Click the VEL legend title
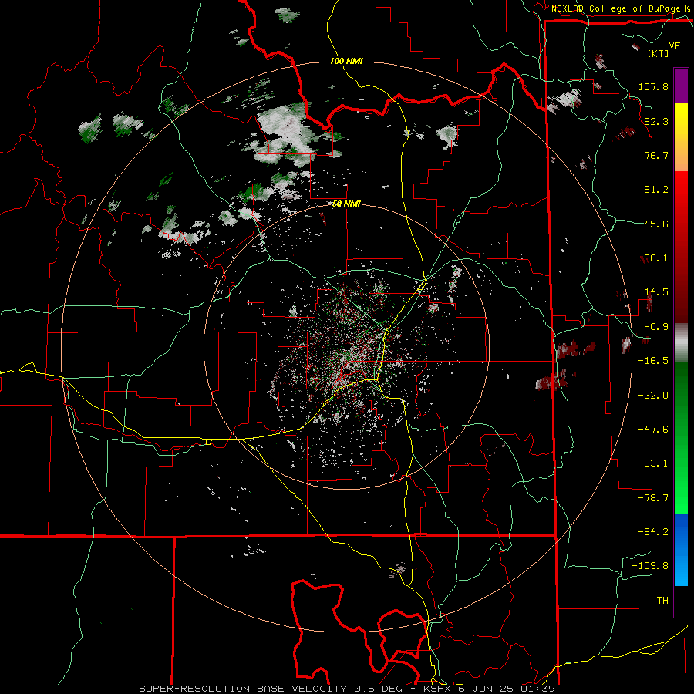The width and height of the screenshot is (694, 694). (677, 46)
